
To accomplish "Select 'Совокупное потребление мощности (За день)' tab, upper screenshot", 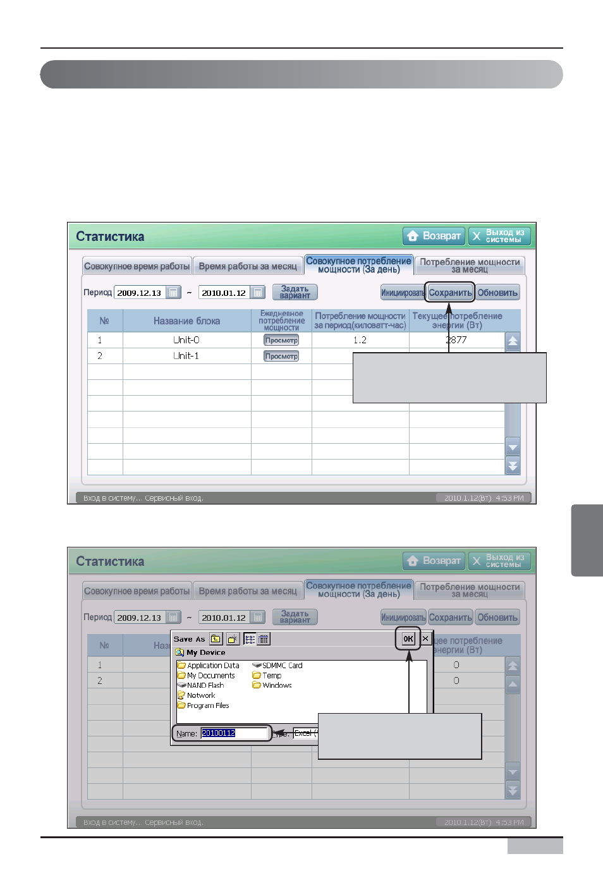I will pyautogui.click(x=358, y=265).
